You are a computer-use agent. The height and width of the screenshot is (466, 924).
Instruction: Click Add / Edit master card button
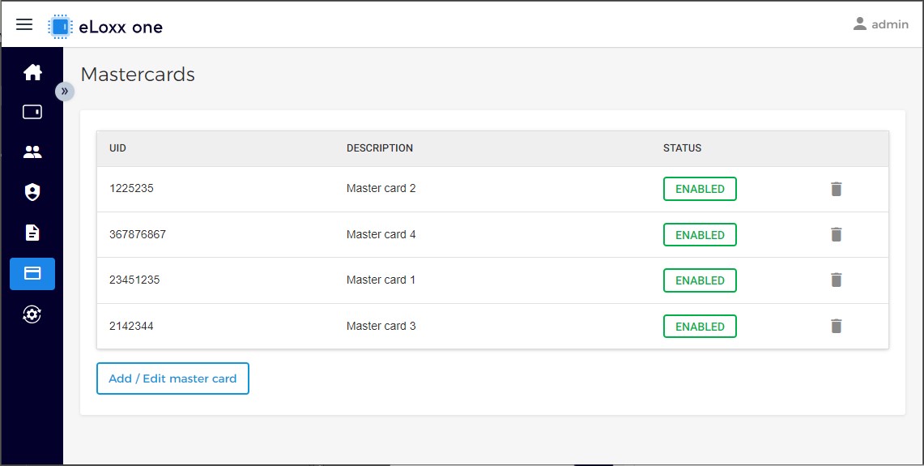pyautogui.click(x=172, y=378)
